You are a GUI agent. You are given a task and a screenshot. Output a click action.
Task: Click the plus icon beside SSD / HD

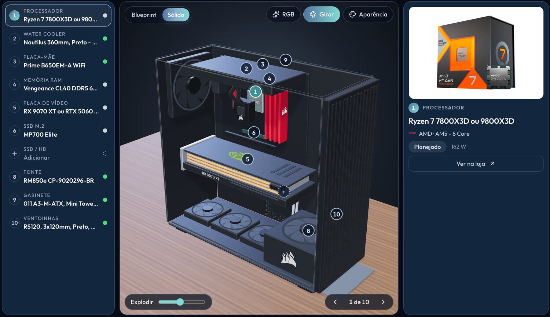coord(14,153)
